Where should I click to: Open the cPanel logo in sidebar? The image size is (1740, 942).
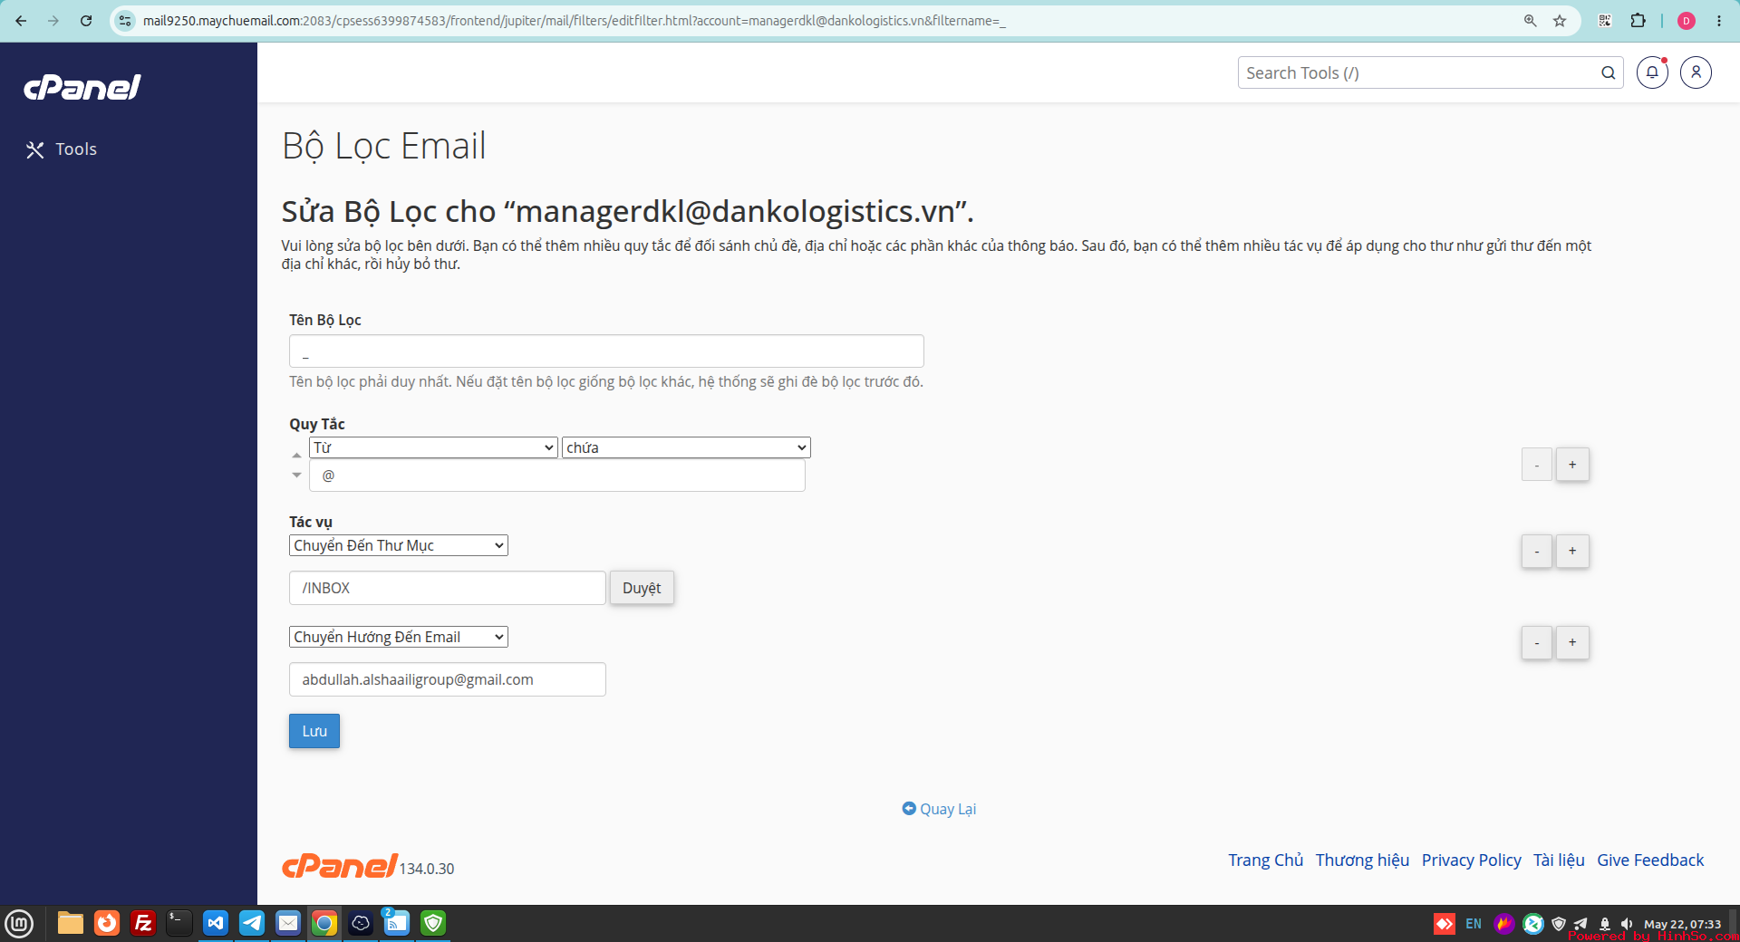(x=82, y=87)
